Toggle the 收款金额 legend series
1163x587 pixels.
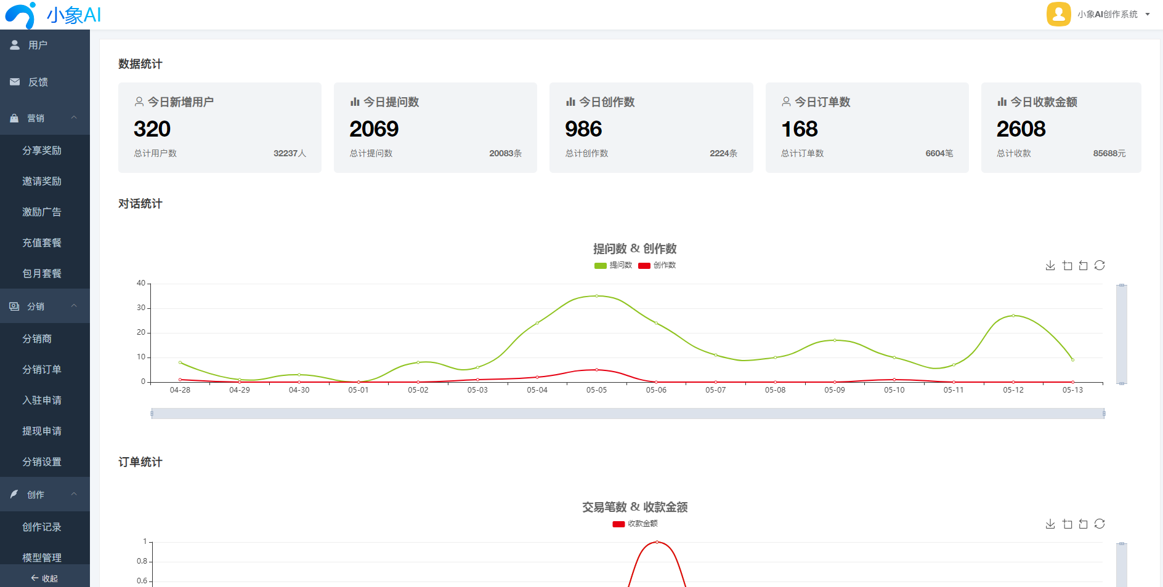click(x=635, y=524)
